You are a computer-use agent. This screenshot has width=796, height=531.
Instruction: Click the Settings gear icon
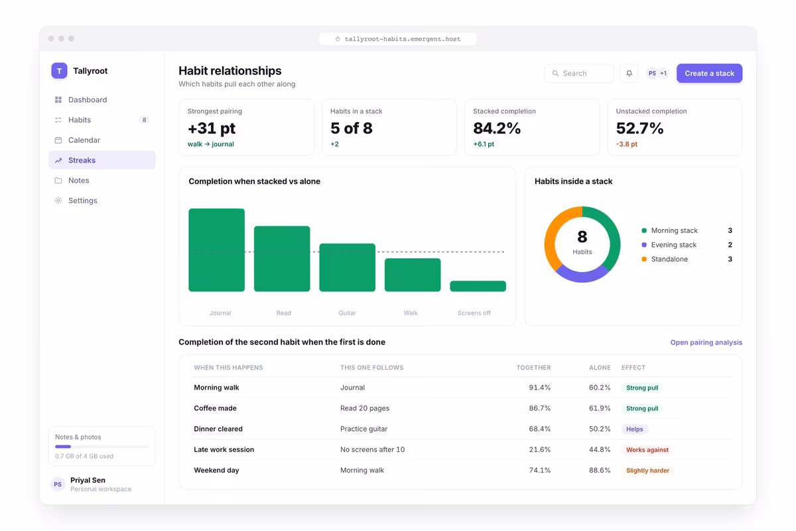tap(58, 200)
